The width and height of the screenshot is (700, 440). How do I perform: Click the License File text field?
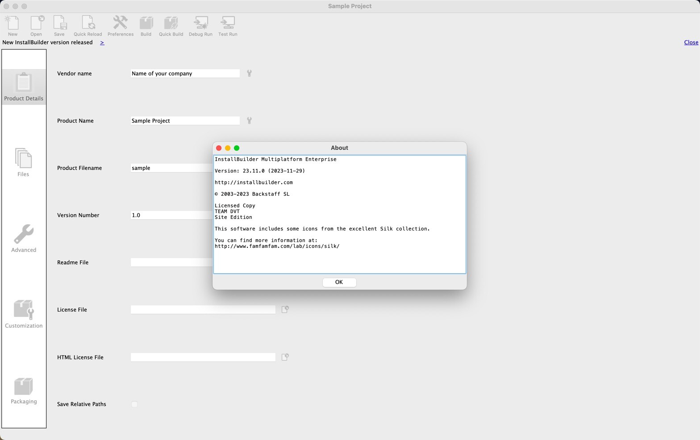click(x=203, y=310)
